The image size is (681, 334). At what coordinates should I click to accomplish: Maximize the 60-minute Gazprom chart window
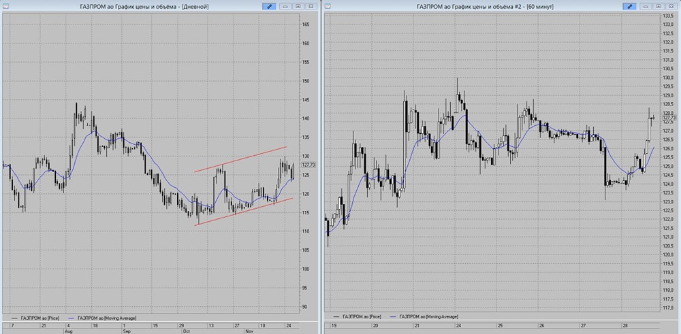click(659, 7)
